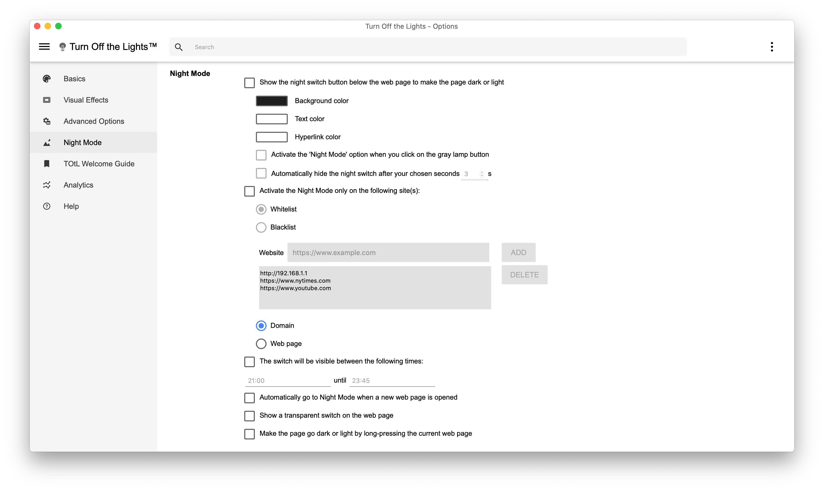
Task: Open the three-dot more options menu
Action: (772, 47)
